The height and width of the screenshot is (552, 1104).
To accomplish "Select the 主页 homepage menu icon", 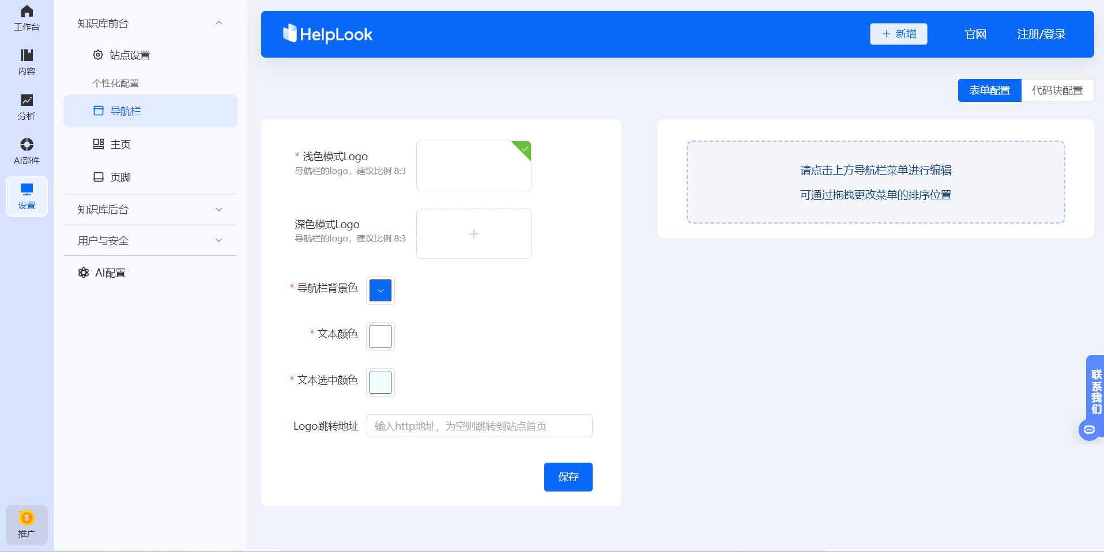I will click(98, 144).
